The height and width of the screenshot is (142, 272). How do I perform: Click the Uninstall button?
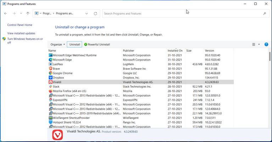tap(74, 45)
